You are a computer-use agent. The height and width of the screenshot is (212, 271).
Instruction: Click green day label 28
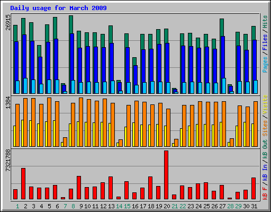click(x=230, y=206)
